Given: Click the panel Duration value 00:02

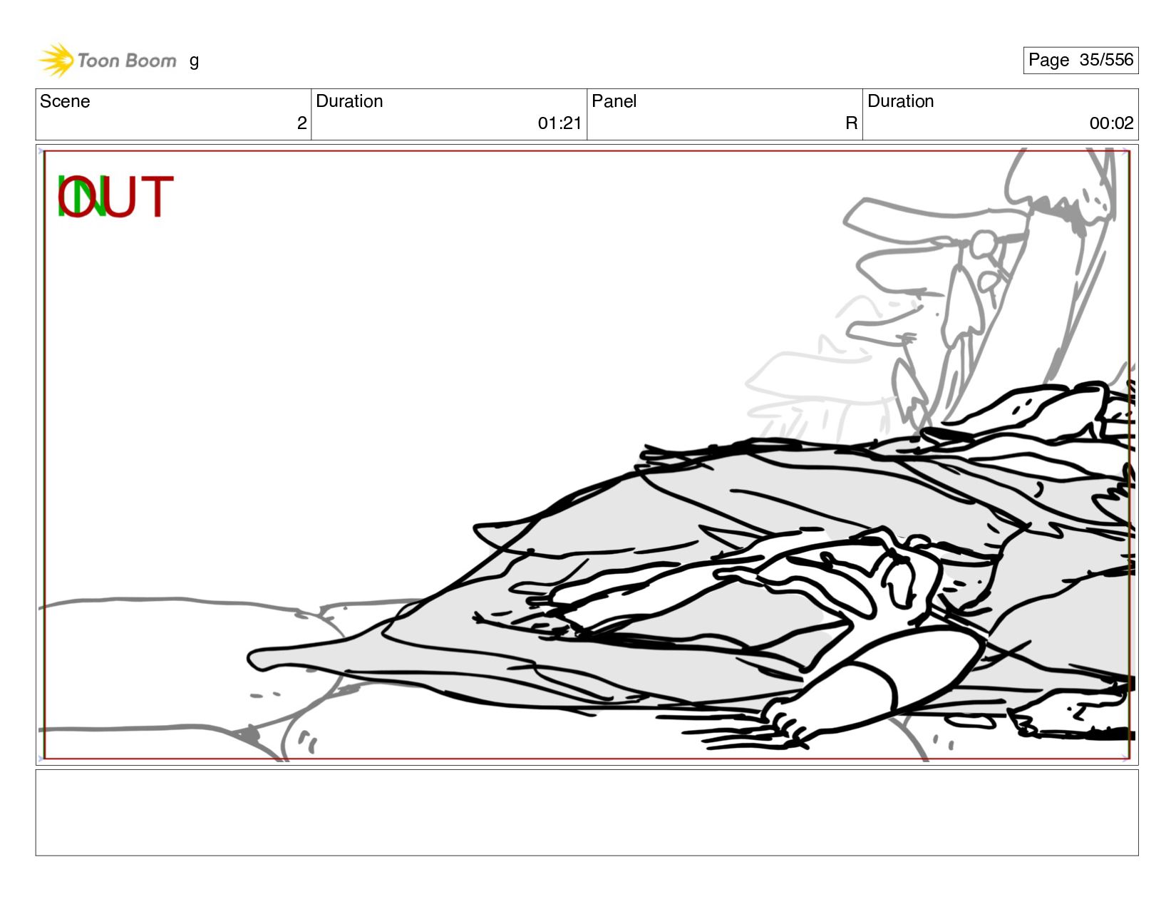Looking at the screenshot, I should [x=1111, y=123].
